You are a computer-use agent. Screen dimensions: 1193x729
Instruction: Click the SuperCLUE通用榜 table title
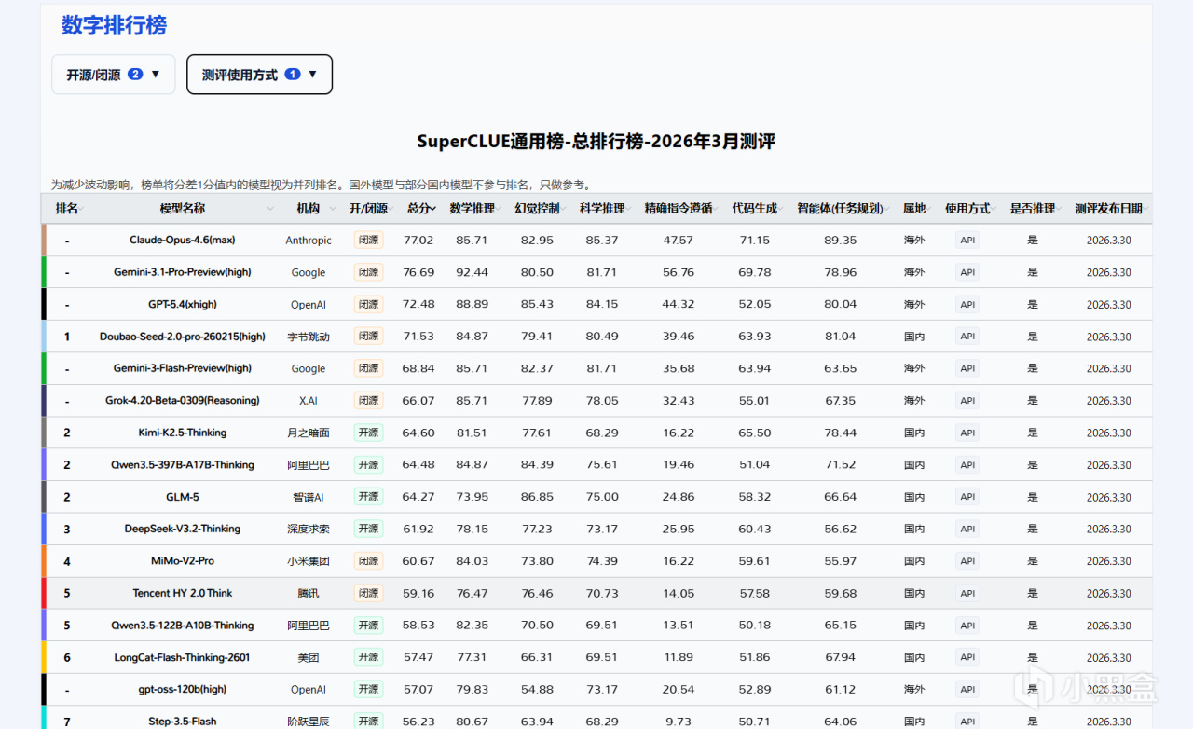point(596,142)
